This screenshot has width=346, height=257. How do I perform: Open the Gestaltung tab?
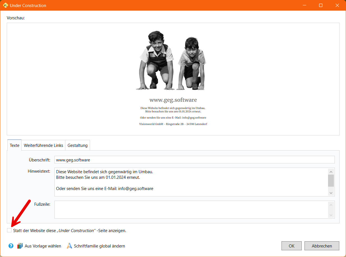[78, 145]
